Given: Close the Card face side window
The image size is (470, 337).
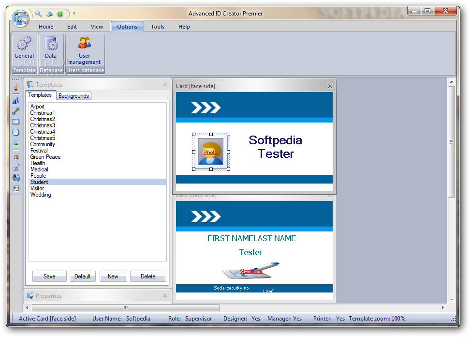Looking at the screenshot, I should pos(330,86).
